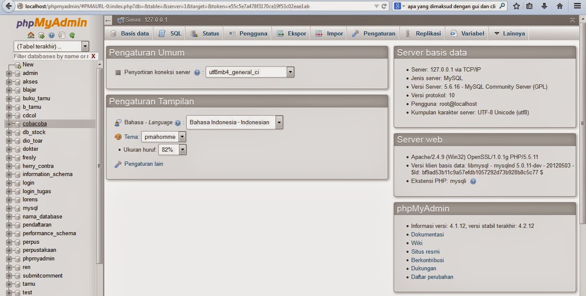
Task: Click the bookmarks list icon
Action: coord(530,6)
